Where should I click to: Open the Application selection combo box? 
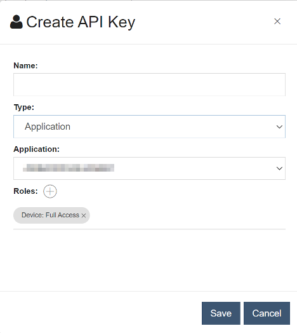pyautogui.click(x=149, y=168)
